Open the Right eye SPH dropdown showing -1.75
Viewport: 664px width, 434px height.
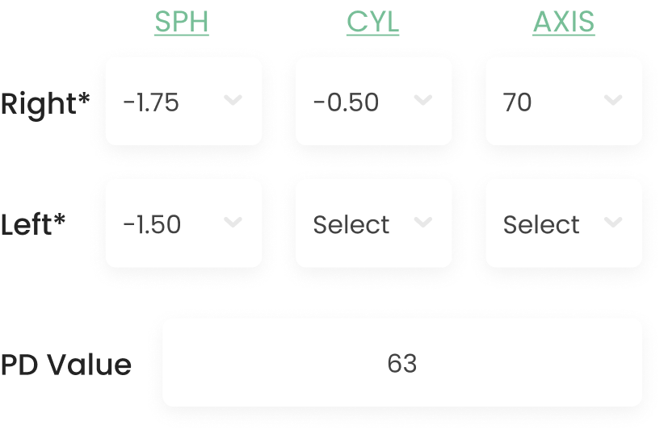point(183,102)
